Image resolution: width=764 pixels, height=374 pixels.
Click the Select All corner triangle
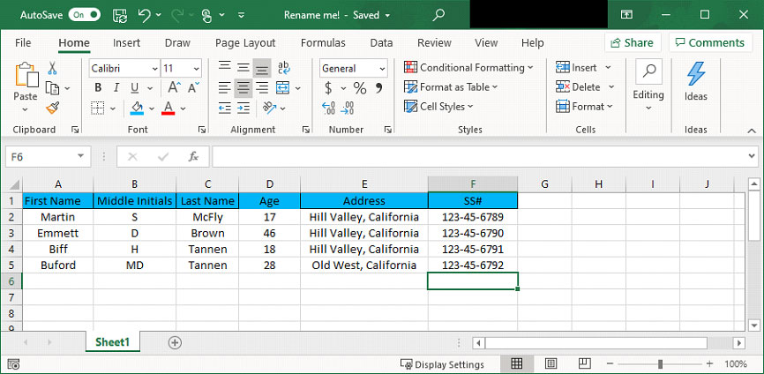tap(15, 184)
